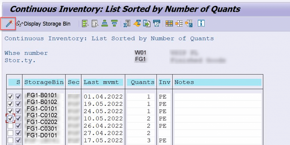Viewport: 290px width, 145px height.
Task: Click the Display Storage Bin glasses icon
Action: [20, 24]
